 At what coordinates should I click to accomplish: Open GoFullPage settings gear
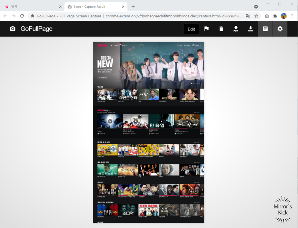coord(280,29)
